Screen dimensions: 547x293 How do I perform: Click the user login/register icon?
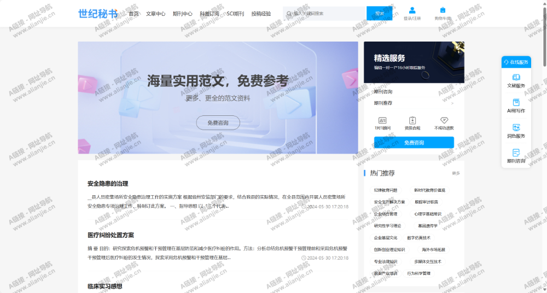412,10
